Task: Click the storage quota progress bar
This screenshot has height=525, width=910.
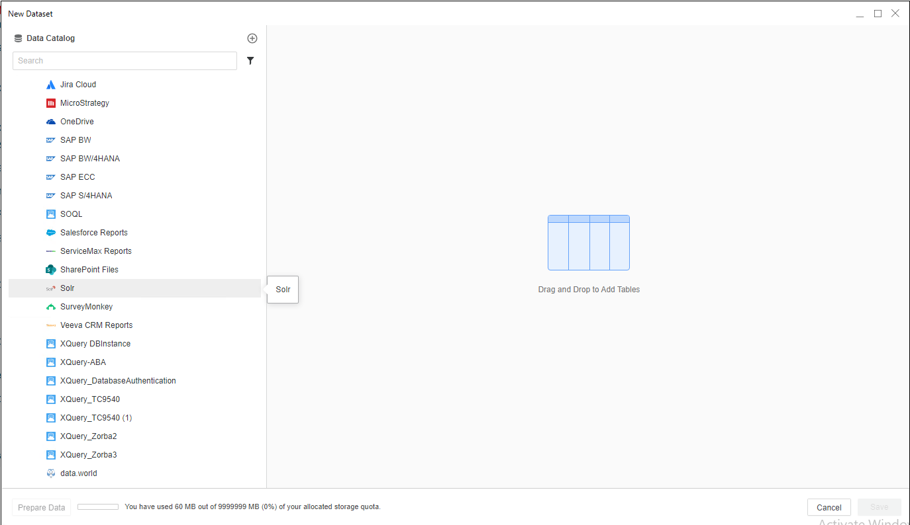Action: 98,507
